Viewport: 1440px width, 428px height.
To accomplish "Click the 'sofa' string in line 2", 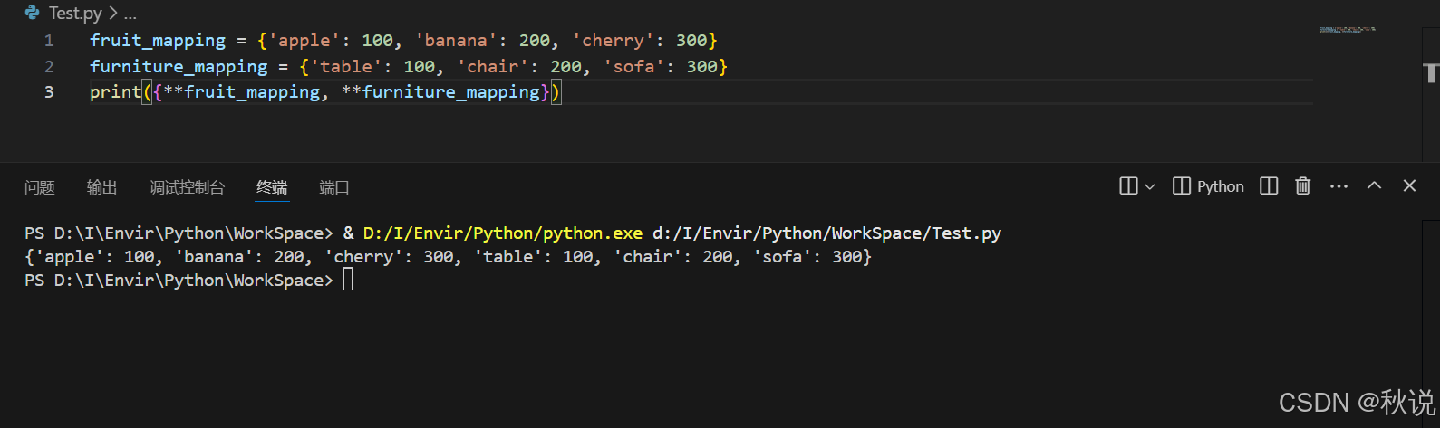I will click(633, 66).
